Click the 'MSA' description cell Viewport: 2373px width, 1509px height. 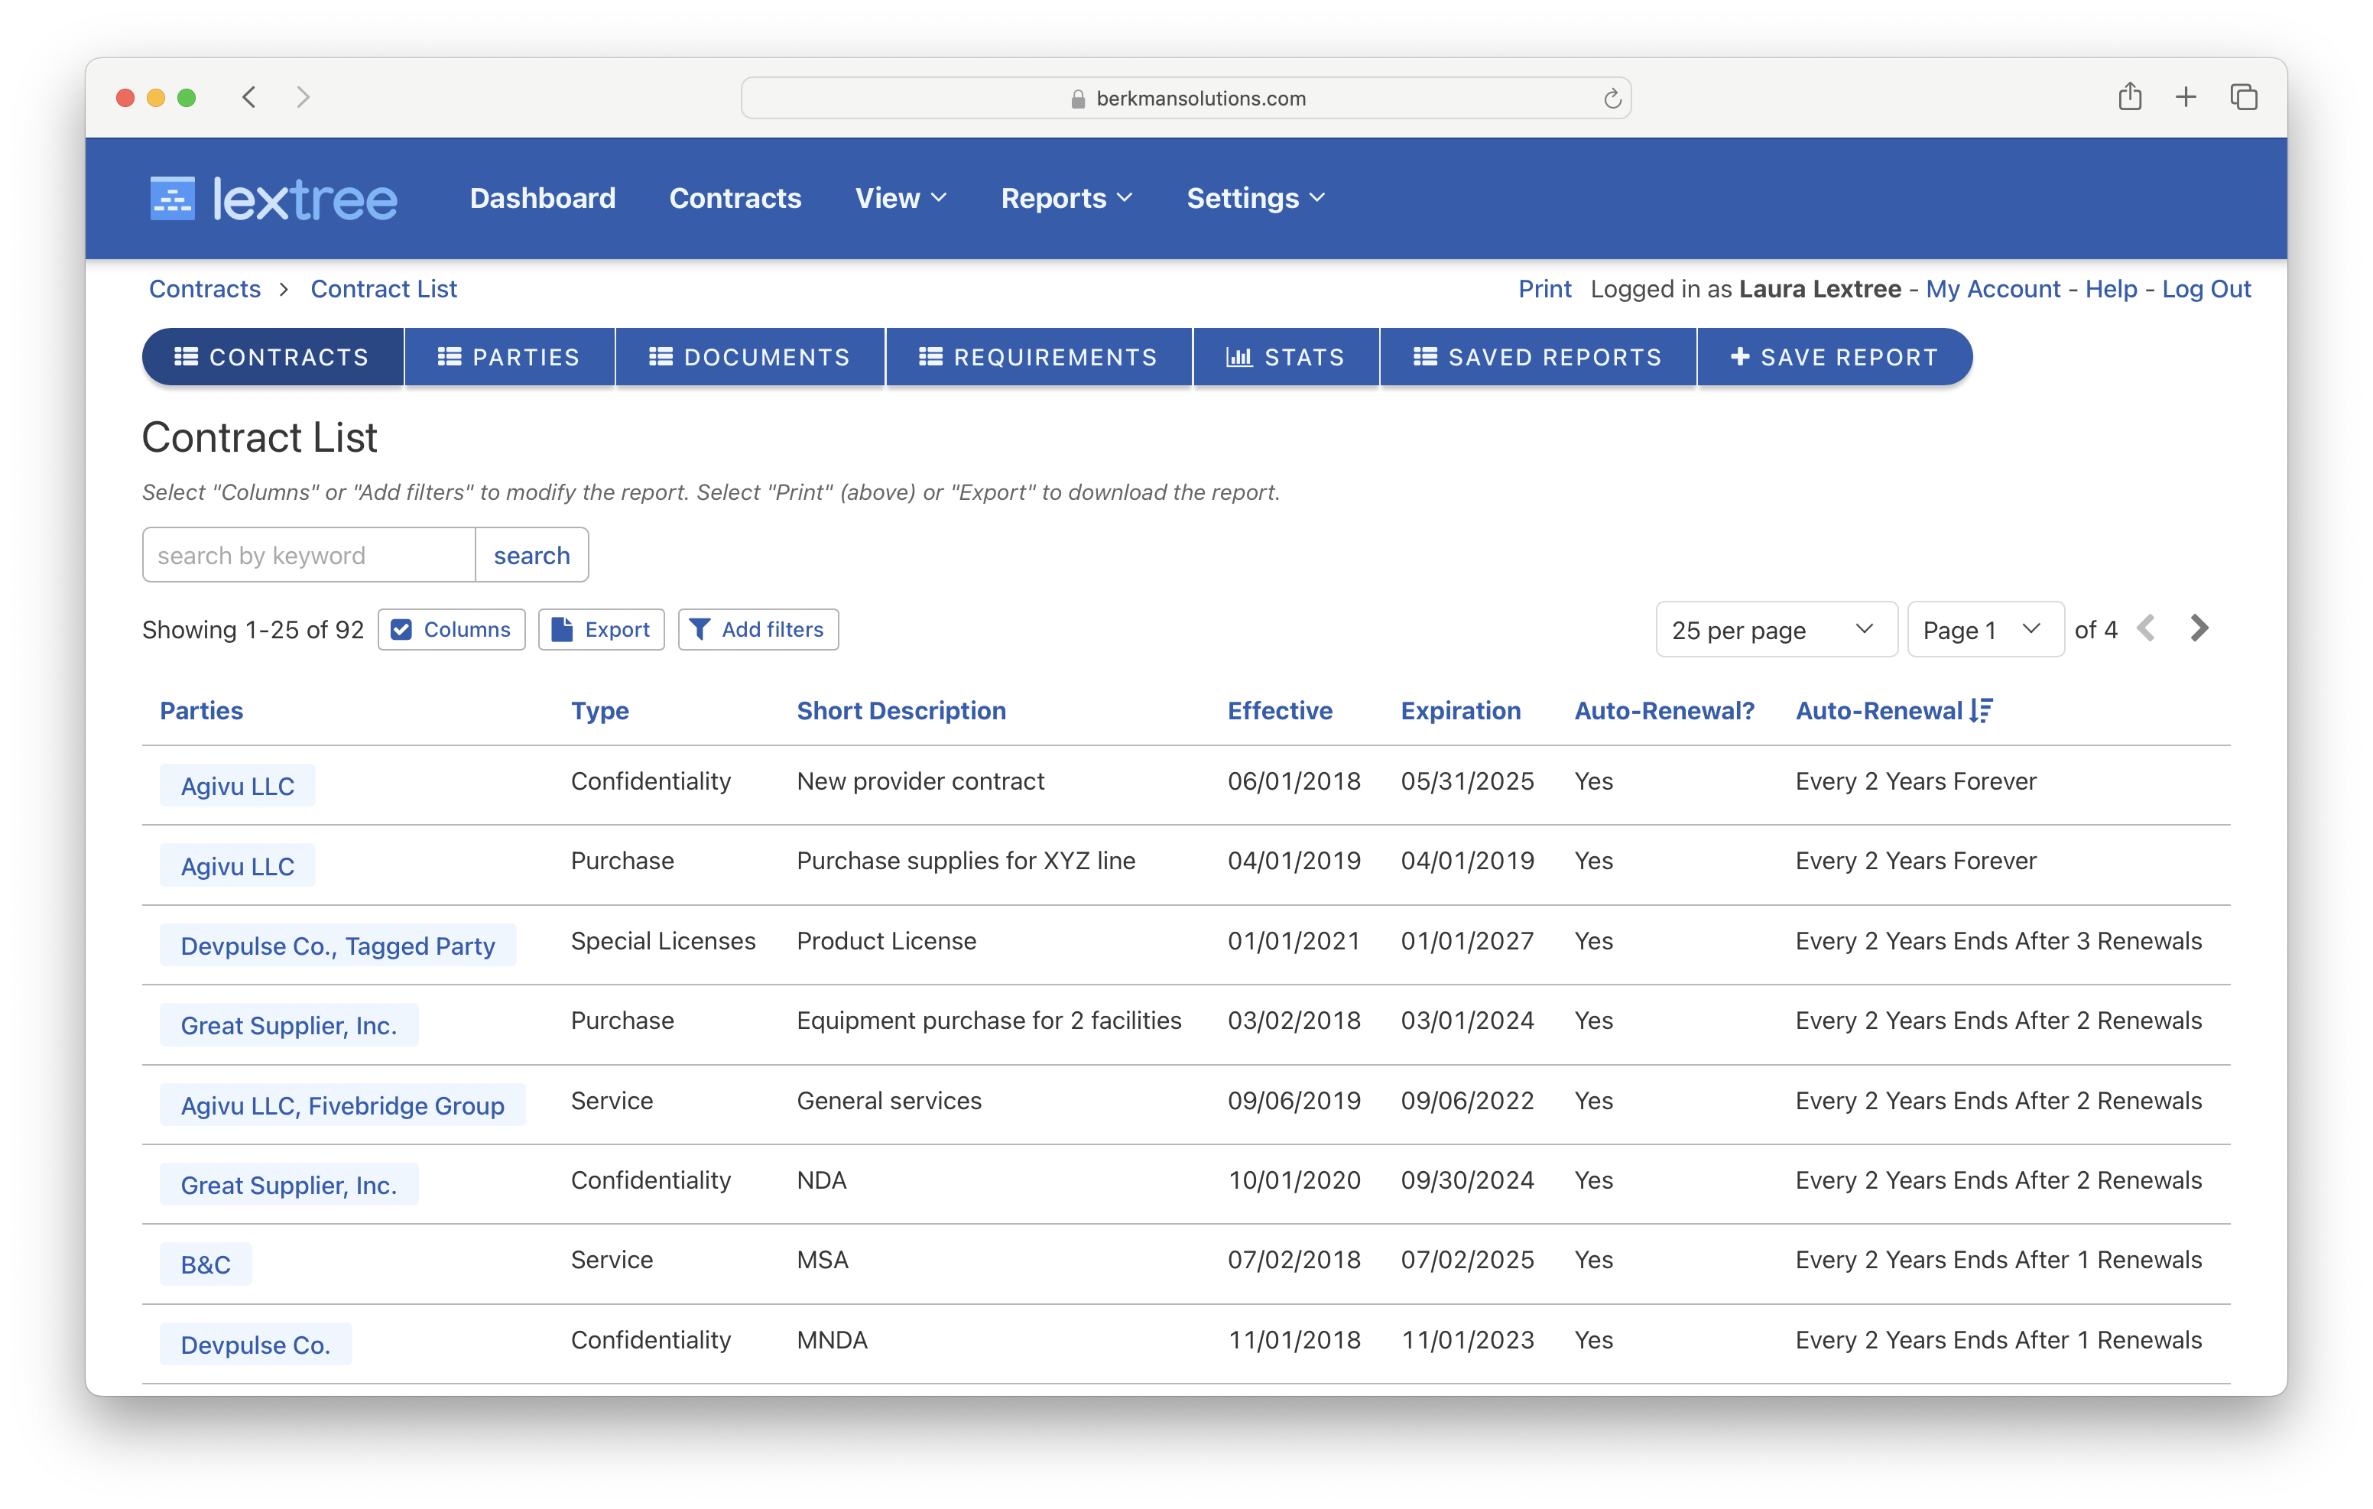tap(822, 1260)
